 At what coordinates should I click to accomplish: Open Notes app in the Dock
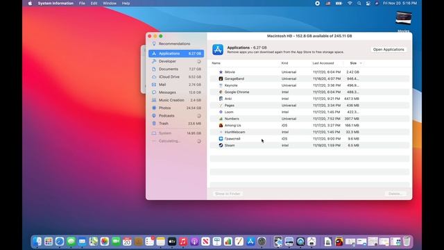[160, 242]
